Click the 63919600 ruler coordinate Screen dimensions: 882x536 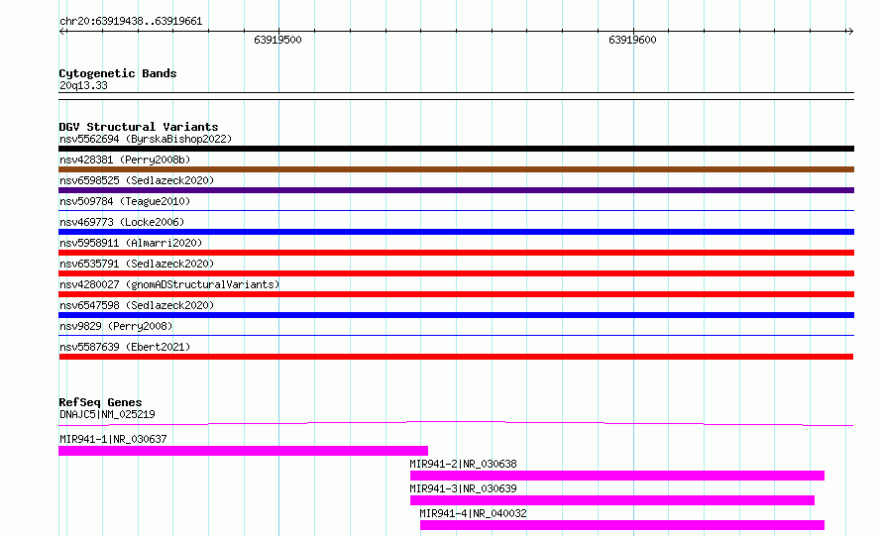632,40
